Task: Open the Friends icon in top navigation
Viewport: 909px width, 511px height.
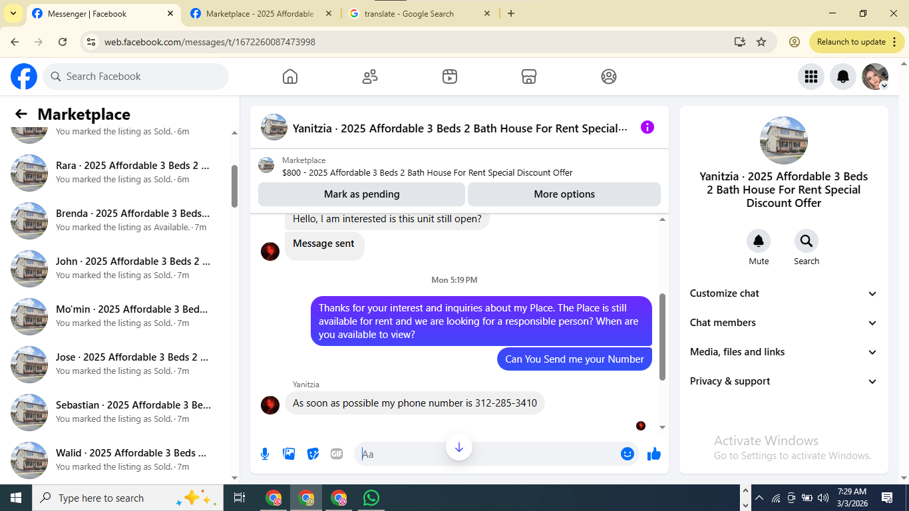Action: point(370,77)
